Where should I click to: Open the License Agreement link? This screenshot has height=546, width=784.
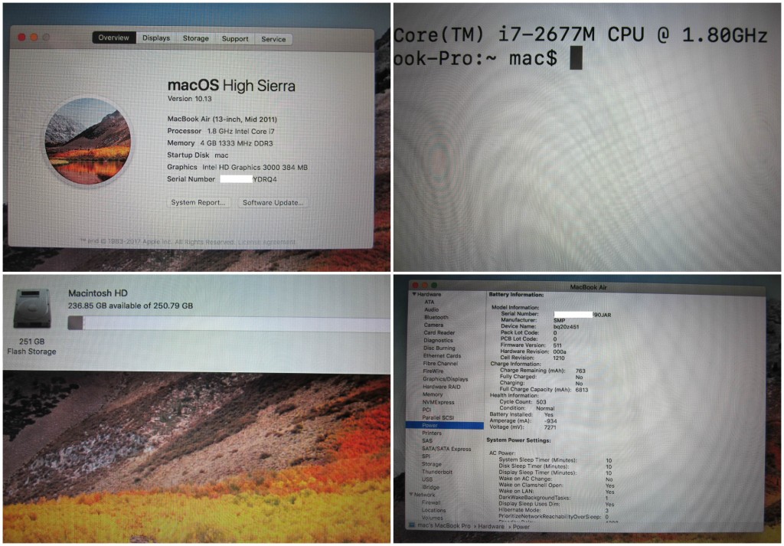267,242
